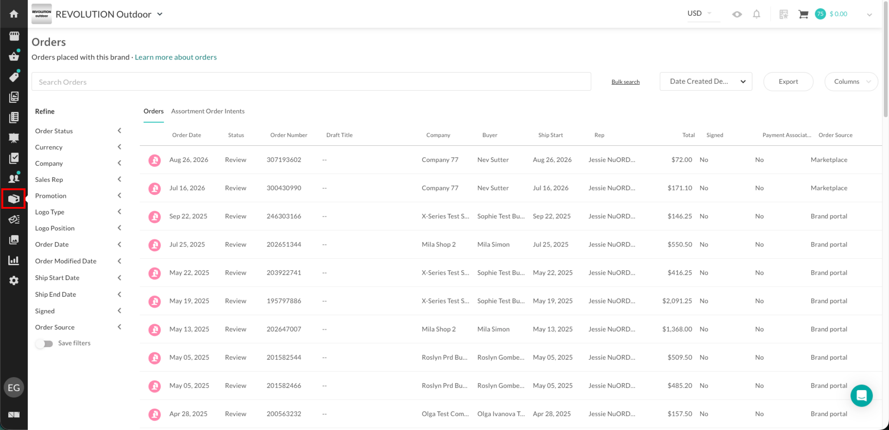
Task: Open Learn more about orders link
Action: pyautogui.click(x=176, y=57)
